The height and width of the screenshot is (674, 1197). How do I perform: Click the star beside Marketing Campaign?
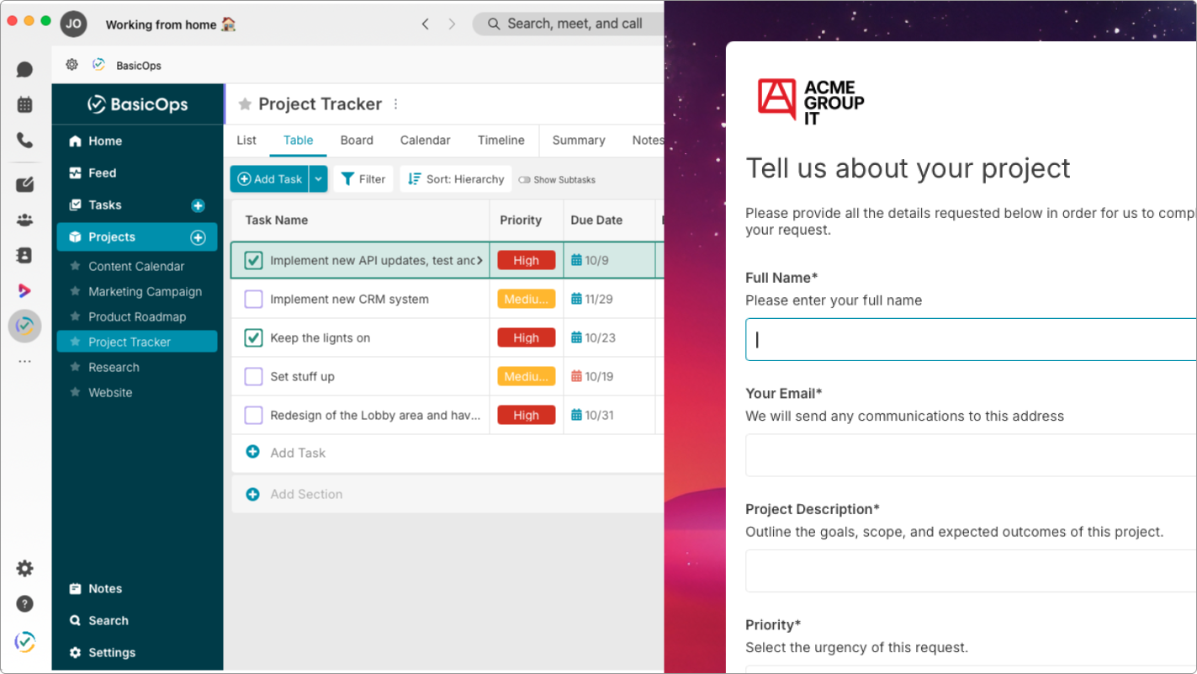coord(75,291)
